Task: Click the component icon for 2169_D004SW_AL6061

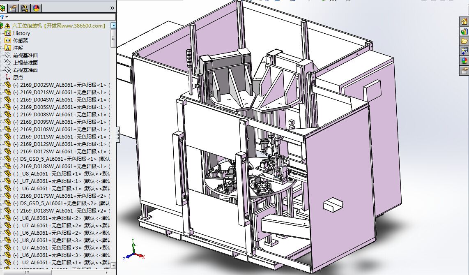Action: tap(8, 99)
